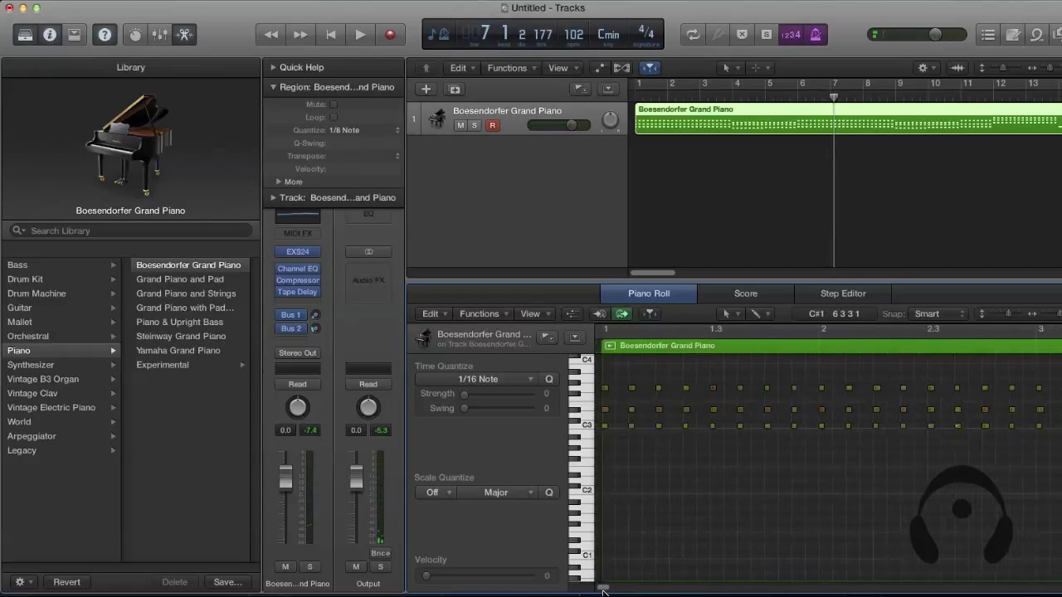Image resolution: width=1062 pixels, height=597 pixels.
Task: Click the track header pan knob
Action: pyautogui.click(x=610, y=120)
